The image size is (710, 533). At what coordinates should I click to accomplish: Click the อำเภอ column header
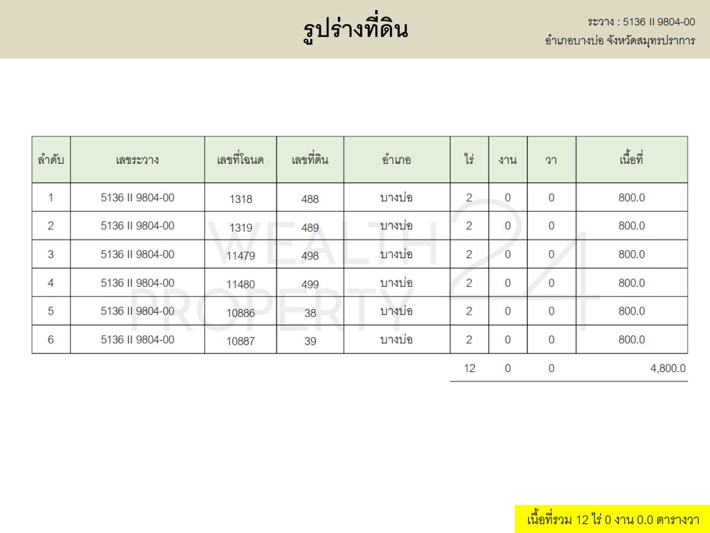tap(396, 159)
